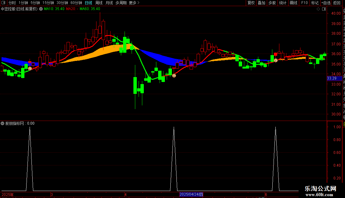Click the MA60: 35.40 label
The height and width of the screenshot is (198, 345).
click(90, 9)
